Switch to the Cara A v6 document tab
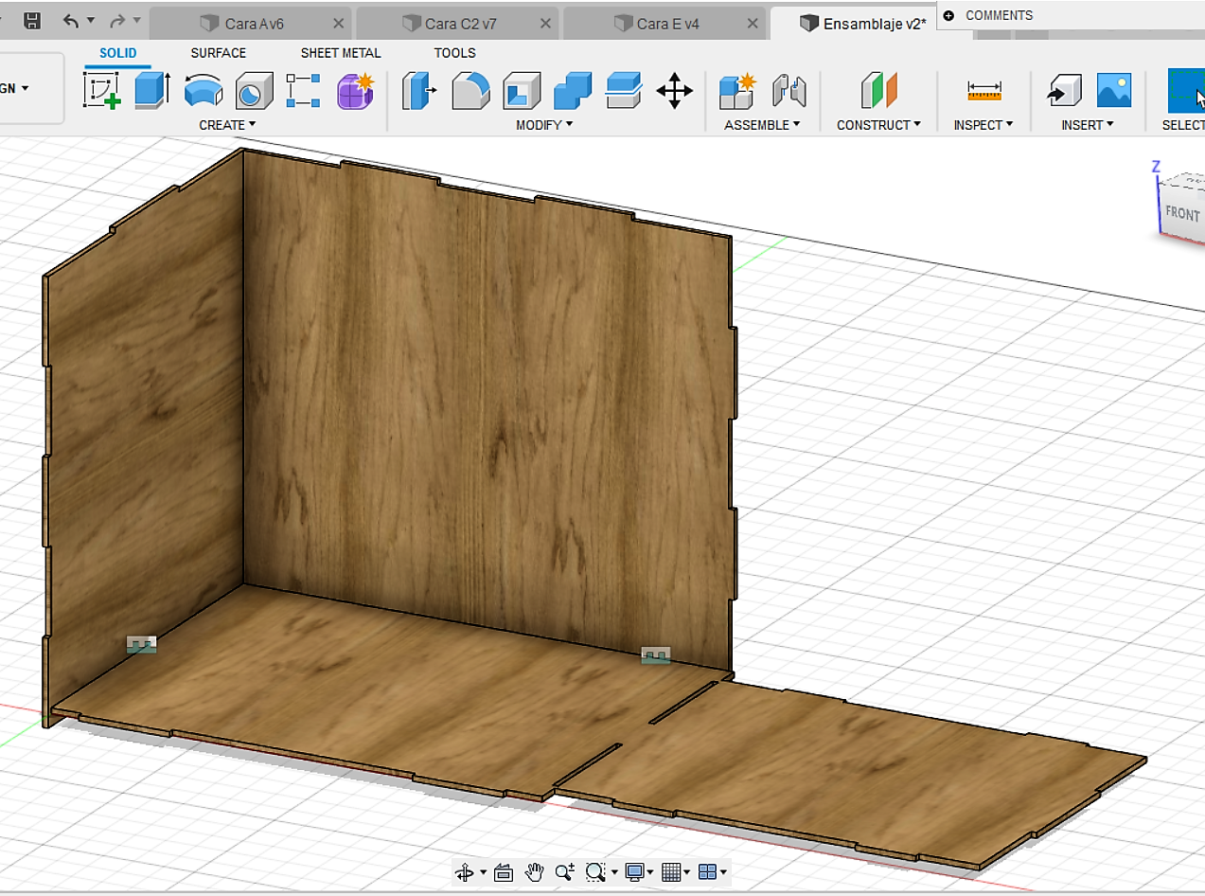The width and height of the screenshot is (1205, 896). pos(251,24)
